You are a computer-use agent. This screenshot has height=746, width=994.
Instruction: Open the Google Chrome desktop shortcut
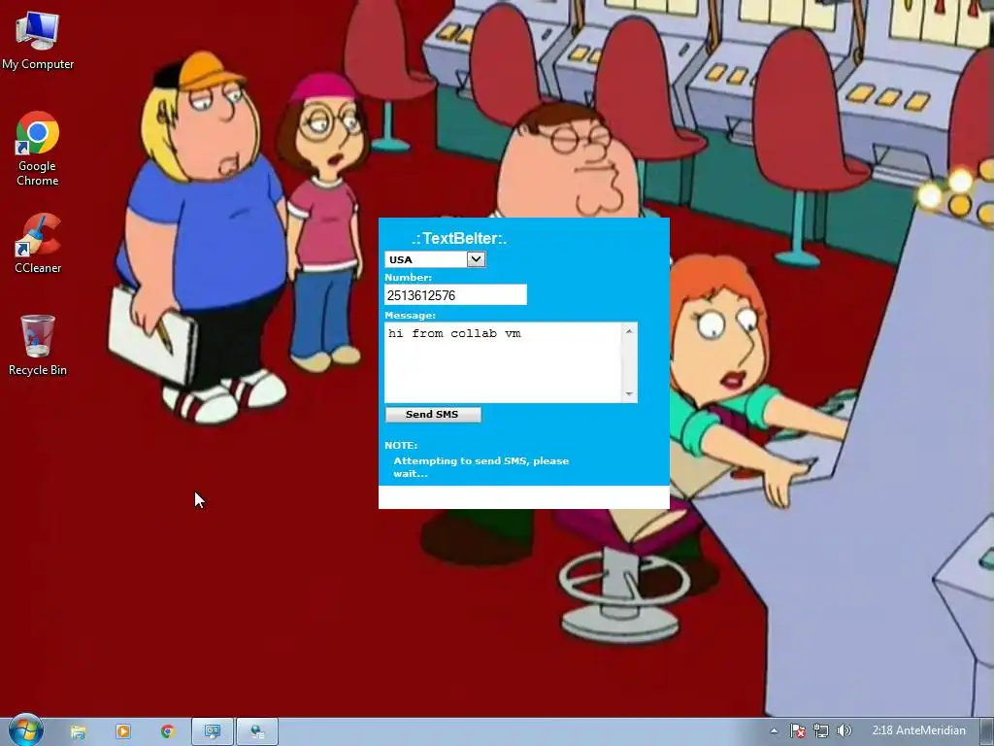coord(38,149)
